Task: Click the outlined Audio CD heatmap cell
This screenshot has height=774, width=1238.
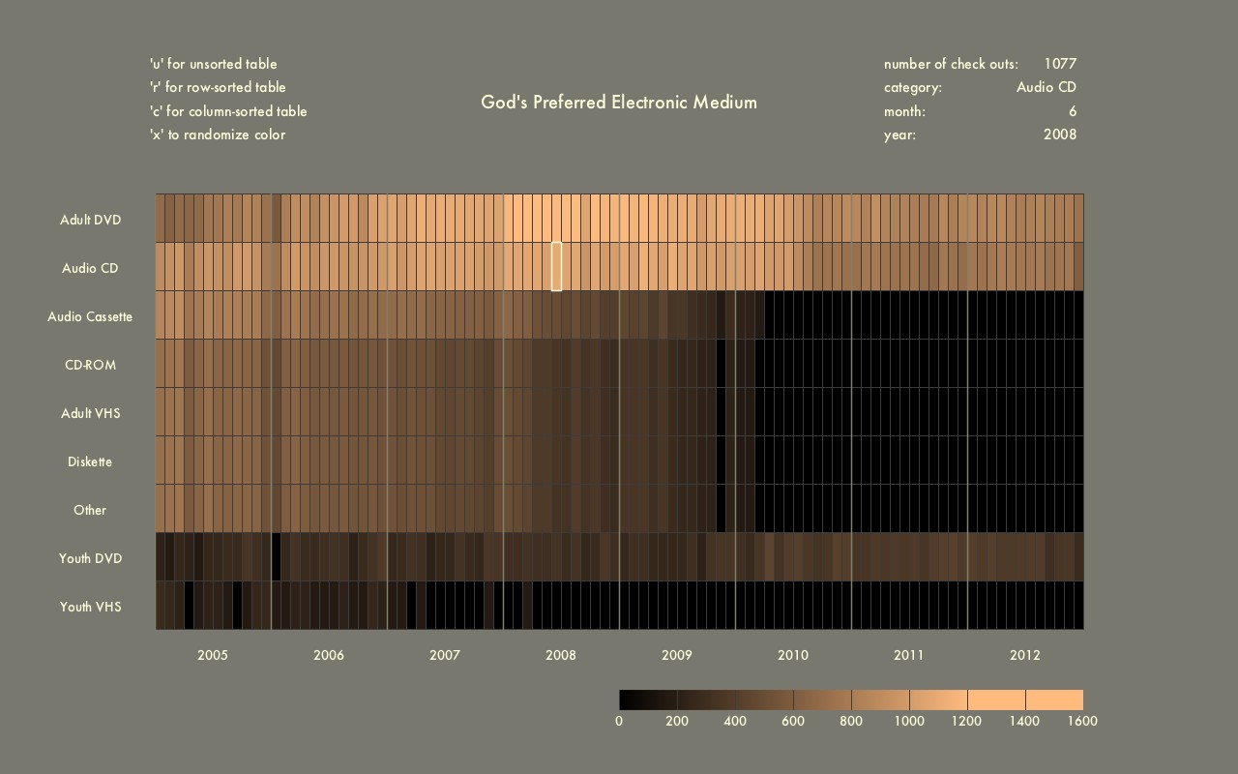Action: pos(556,266)
